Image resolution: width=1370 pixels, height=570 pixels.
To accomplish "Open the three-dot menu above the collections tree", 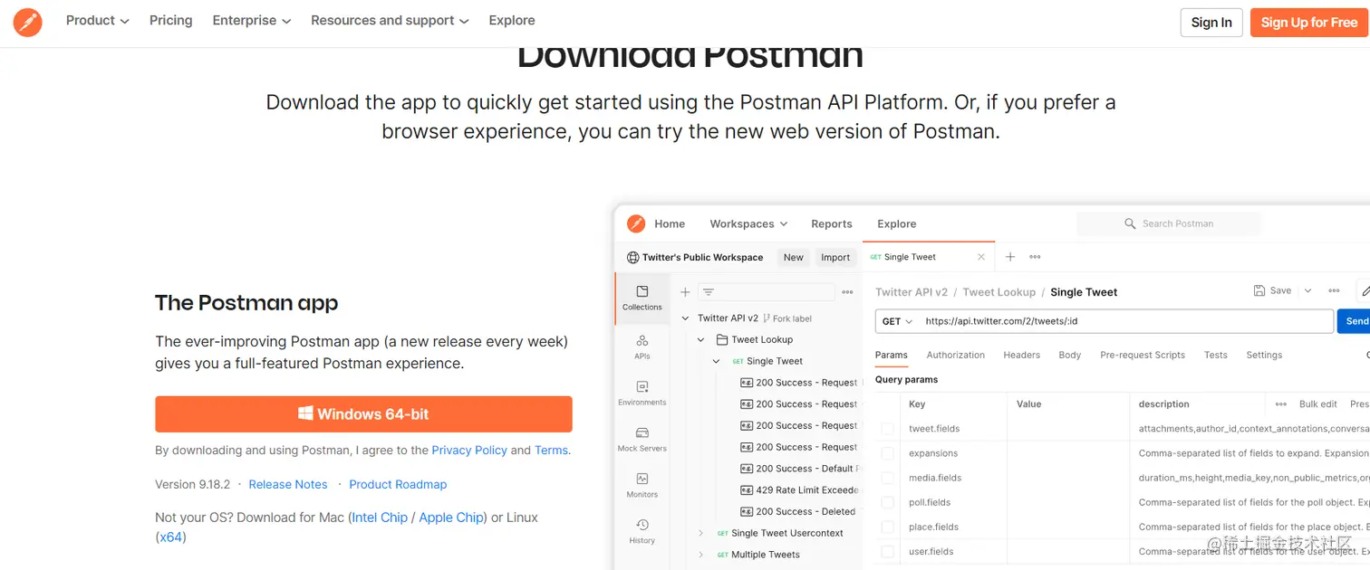I will click(848, 292).
